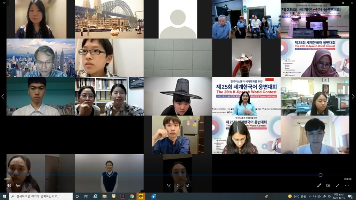Expand the system tray hidden icons
356x200 pixels.
point(310,196)
